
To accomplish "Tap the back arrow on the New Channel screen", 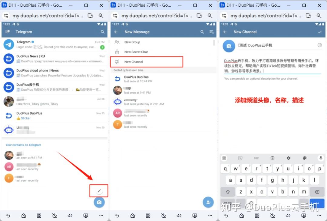I will [x=225, y=32].
